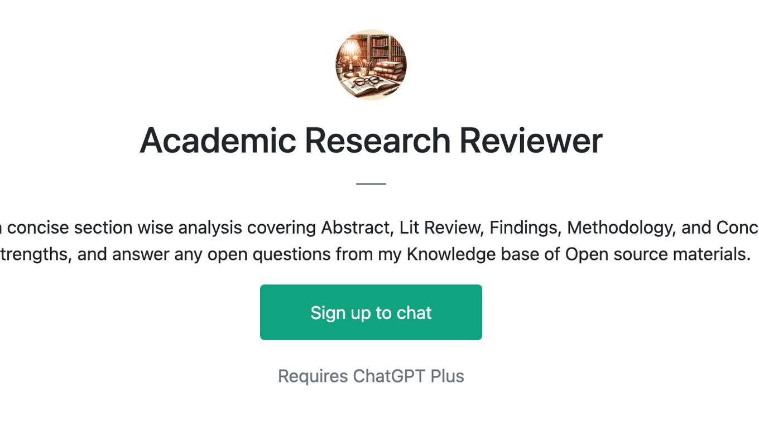This screenshot has height=426, width=759.
Task: Click the Open source materials text
Action: 657,254
